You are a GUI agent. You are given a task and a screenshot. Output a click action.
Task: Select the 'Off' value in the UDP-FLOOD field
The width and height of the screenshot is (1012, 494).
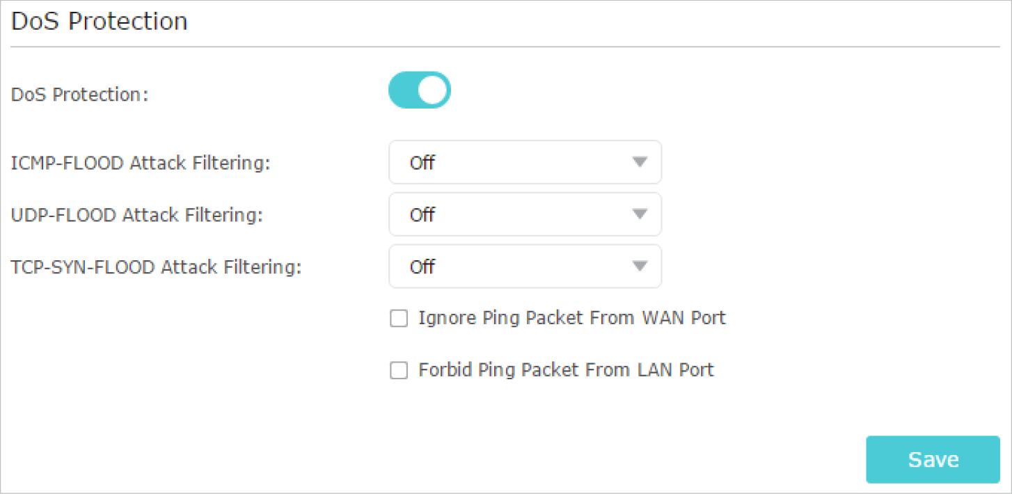coord(422,215)
